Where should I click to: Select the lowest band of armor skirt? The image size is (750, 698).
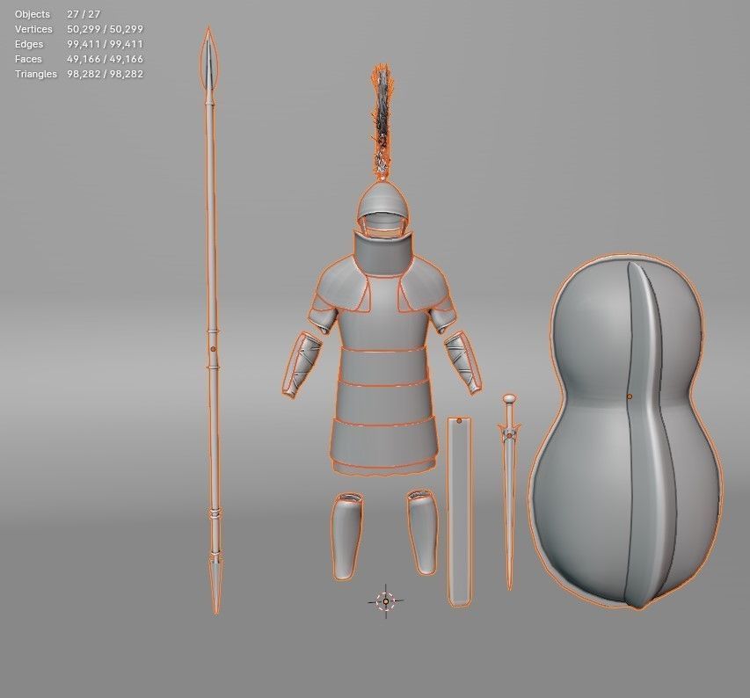tap(382, 442)
